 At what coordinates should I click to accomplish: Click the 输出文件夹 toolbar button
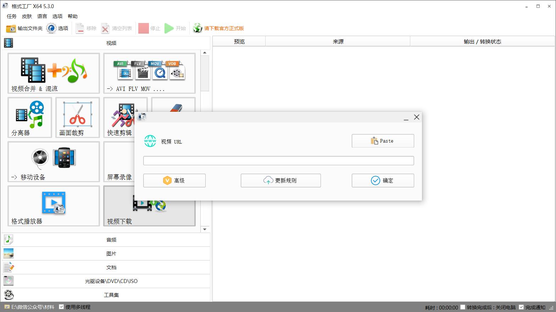24,28
